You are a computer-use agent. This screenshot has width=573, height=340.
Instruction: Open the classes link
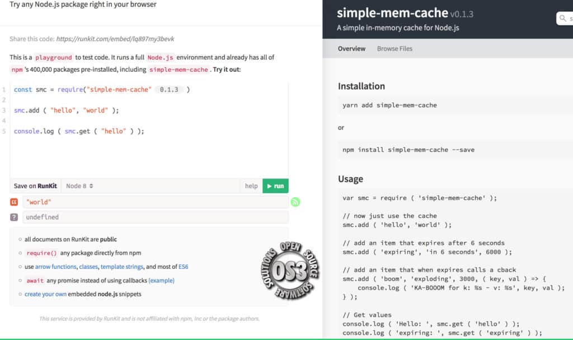tap(88, 267)
